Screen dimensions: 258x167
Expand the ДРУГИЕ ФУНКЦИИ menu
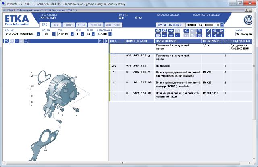171,25
